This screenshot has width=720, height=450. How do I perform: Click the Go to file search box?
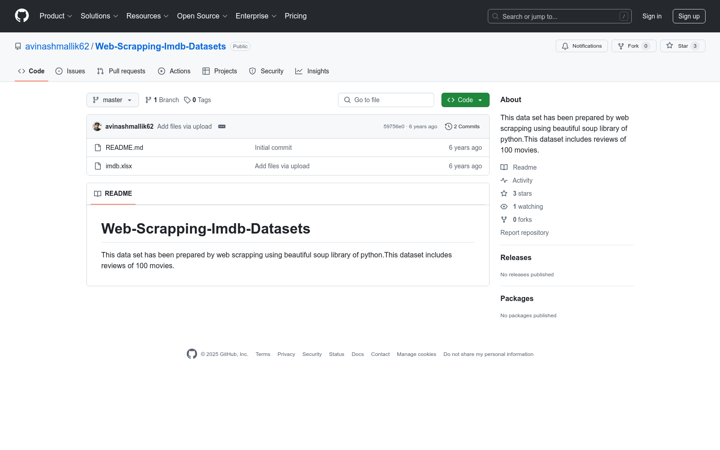386,100
